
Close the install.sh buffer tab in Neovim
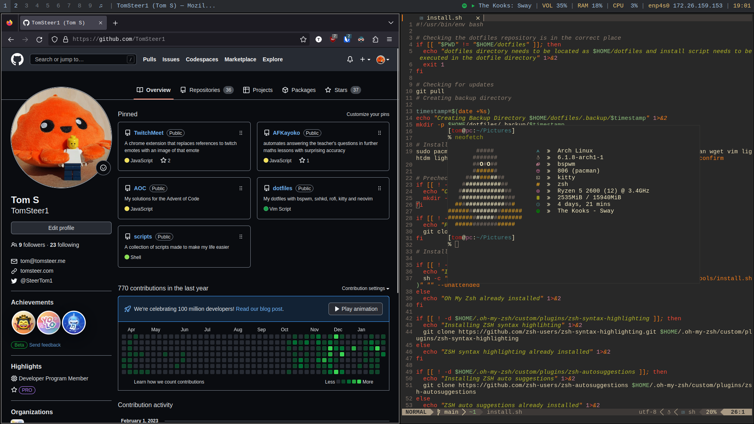[478, 18]
